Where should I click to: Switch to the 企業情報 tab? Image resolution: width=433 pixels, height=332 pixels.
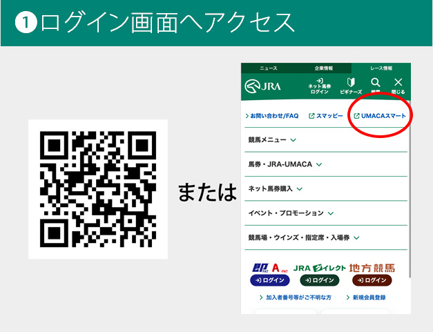click(323, 68)
